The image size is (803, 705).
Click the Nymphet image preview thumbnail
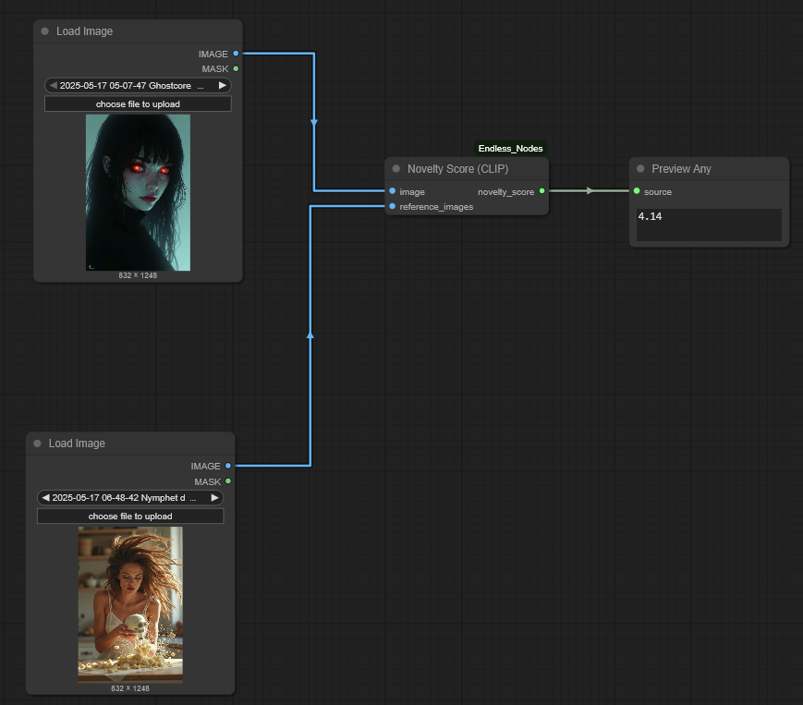[x=129, y=603]
